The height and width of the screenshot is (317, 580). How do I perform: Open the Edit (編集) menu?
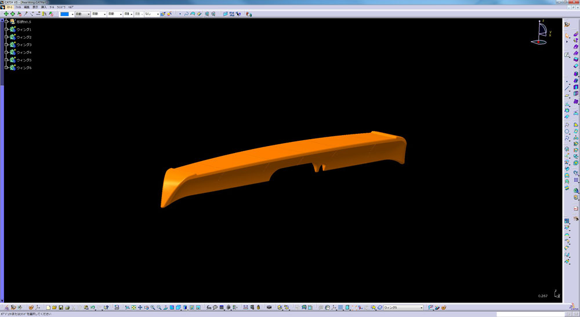coord(26,7)
